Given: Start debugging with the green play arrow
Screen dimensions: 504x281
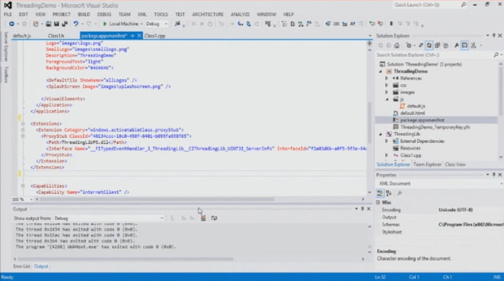Looking at the screenshot, I should (105, 24).
